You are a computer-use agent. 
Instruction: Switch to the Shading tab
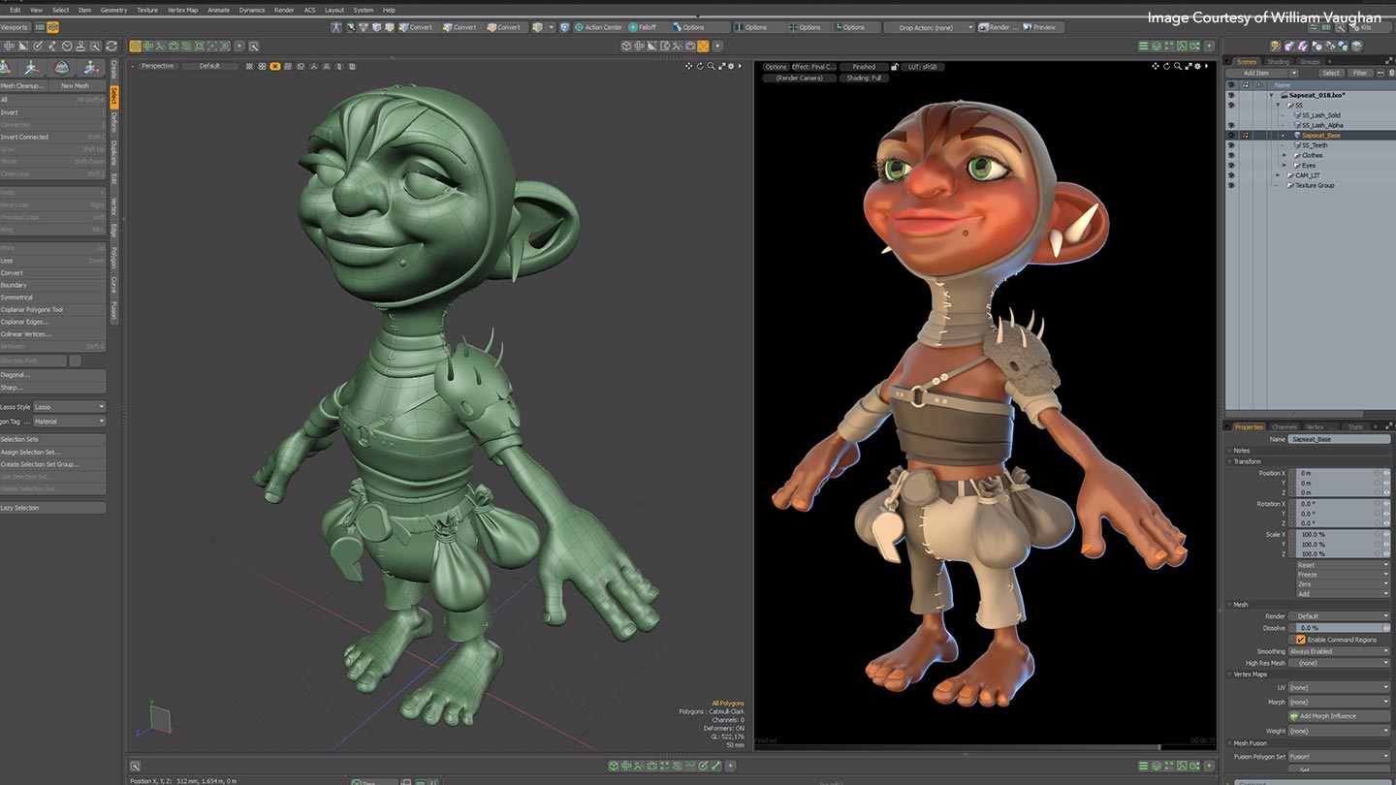pyautogui.click(x=1279, y=61)
